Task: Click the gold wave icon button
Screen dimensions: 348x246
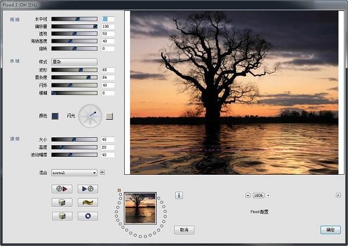Action: click(x=88, y=203)
